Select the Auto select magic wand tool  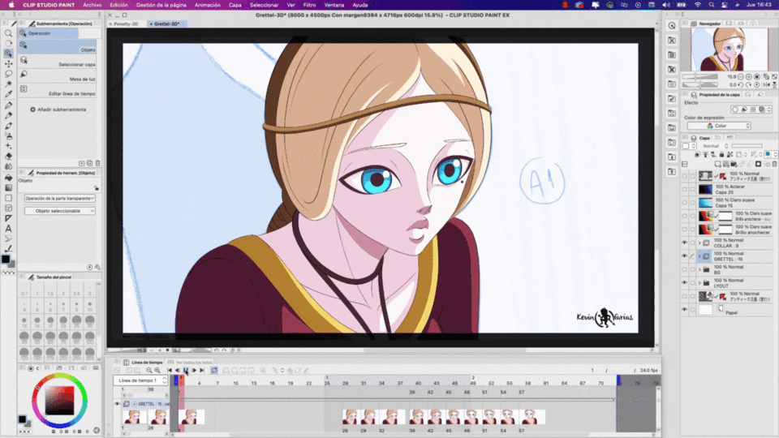tap(8, 84)
